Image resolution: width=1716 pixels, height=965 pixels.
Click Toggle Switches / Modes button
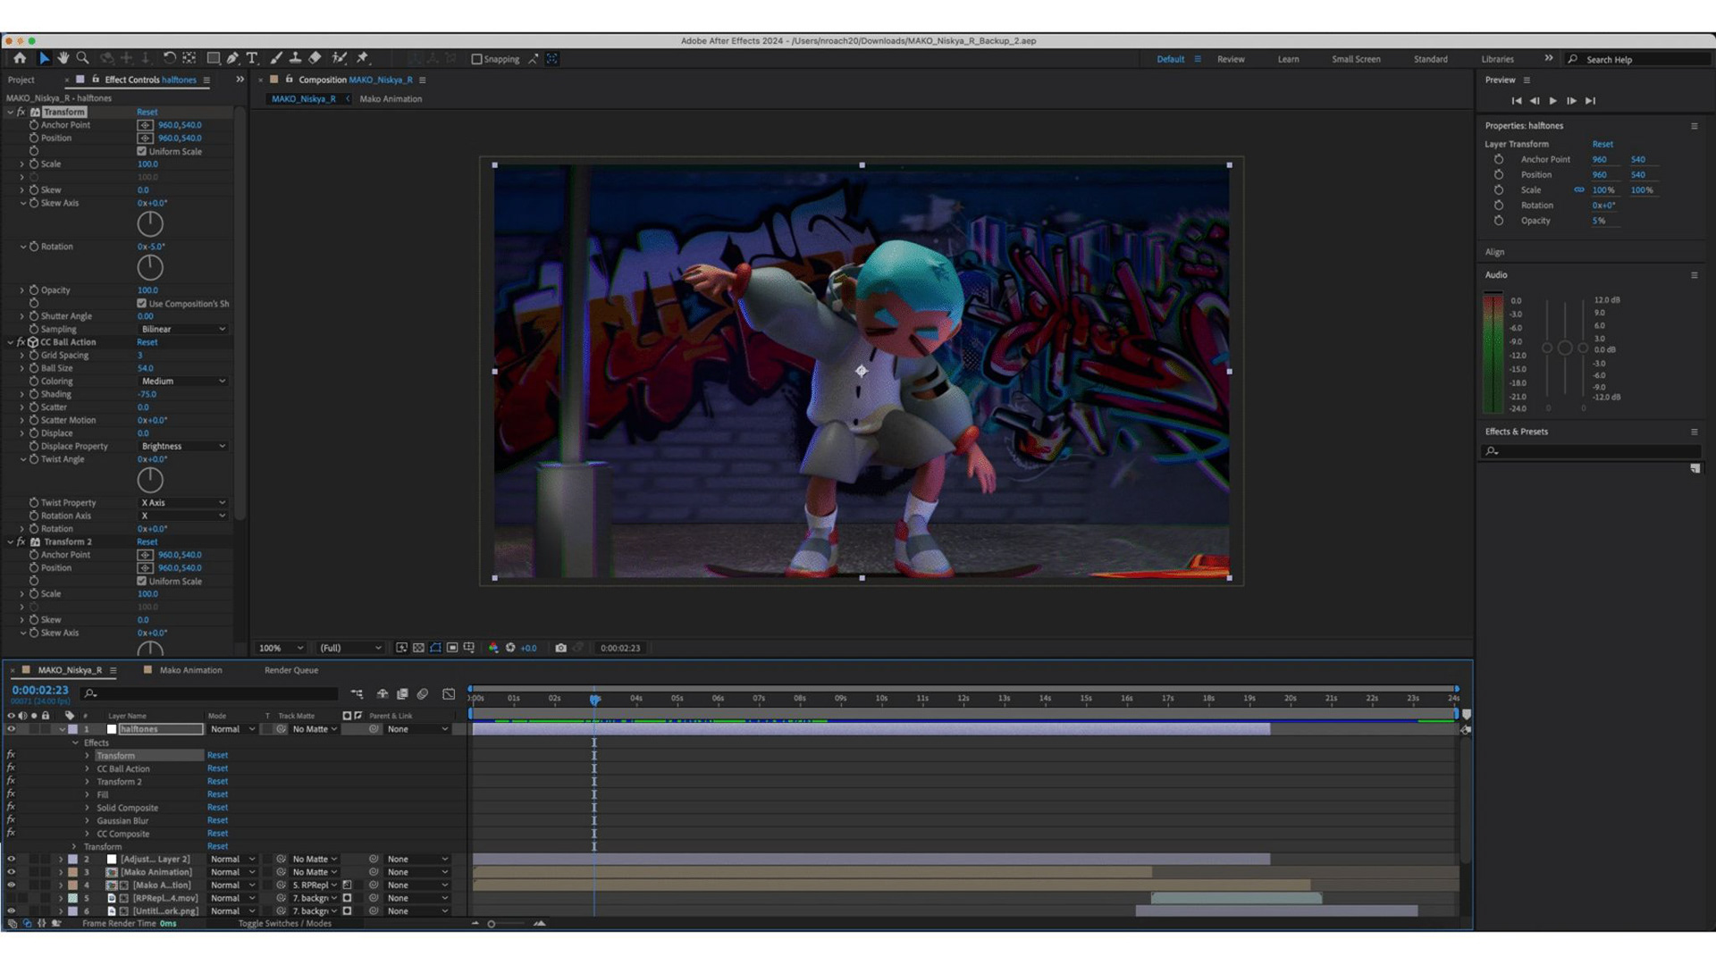284,924
